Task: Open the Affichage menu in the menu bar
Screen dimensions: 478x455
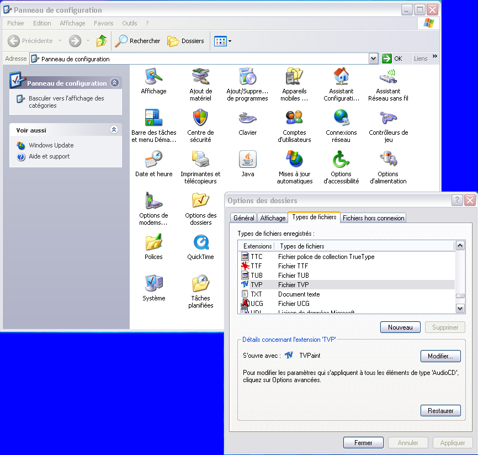Action: pyautogui.click(x=72, y=23)
